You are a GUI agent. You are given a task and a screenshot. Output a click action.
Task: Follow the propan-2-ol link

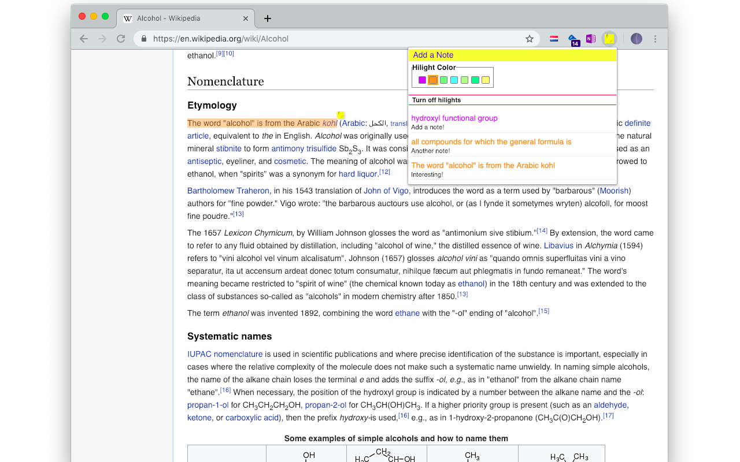coord(325,405)
